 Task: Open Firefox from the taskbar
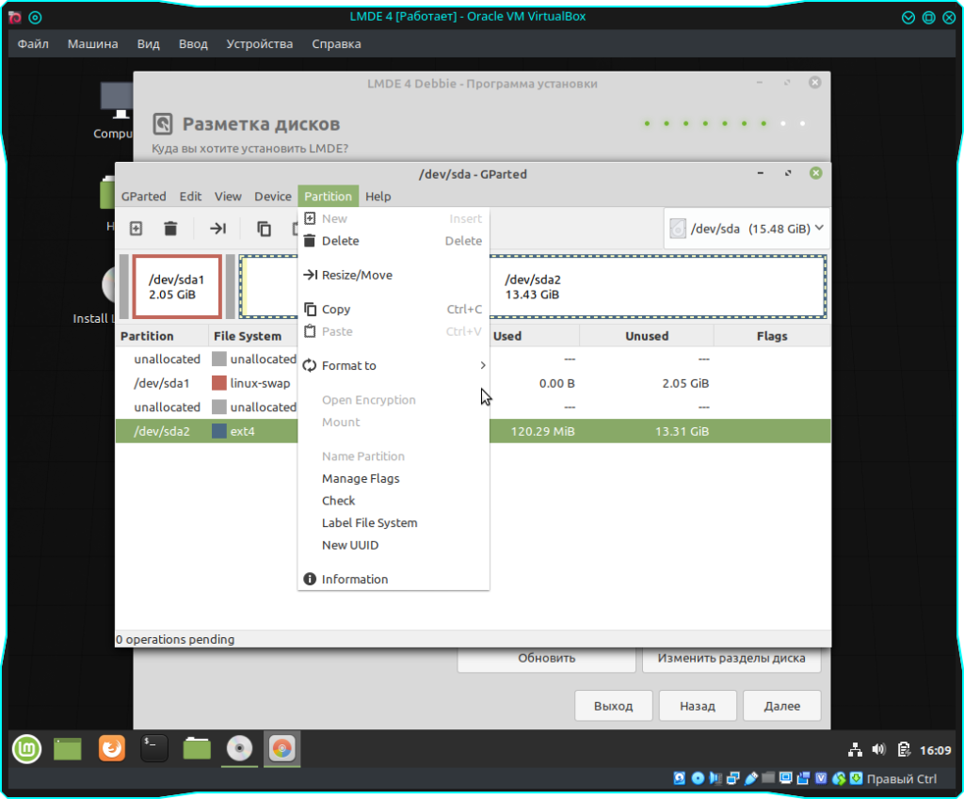pos(112,748)
